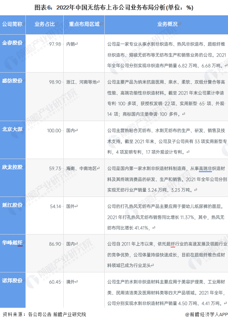Click the 延江股份 business overview text
The height and width of the screenshot is (322, 228).
166,217
